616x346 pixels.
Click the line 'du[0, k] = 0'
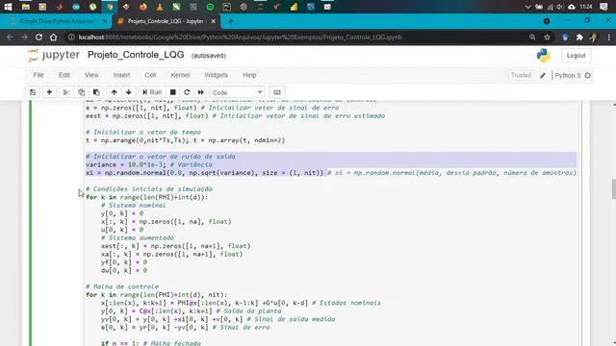tap(124, 270)
